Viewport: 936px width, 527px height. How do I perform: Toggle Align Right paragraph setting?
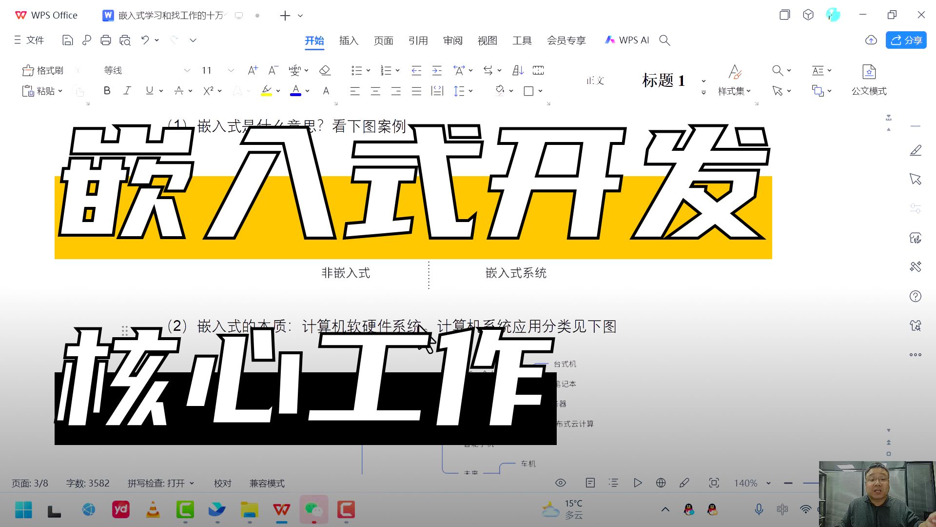coord(396,91)
